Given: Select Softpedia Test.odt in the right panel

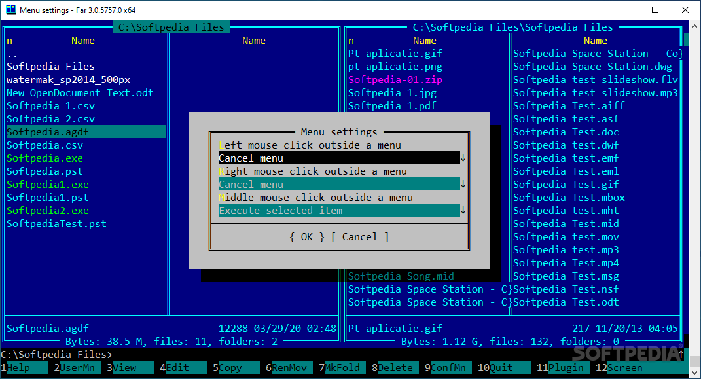Looking at the screenshot, I should click(x=566, y=302).
